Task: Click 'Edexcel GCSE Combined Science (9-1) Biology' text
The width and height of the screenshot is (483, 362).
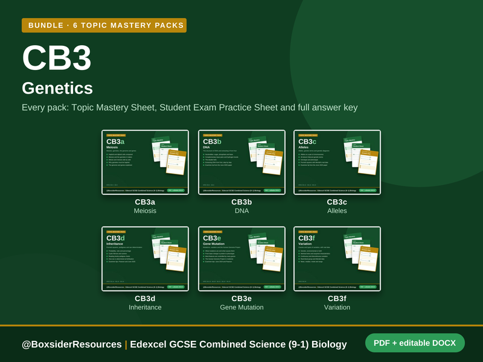Action: (x=238, y=344)
